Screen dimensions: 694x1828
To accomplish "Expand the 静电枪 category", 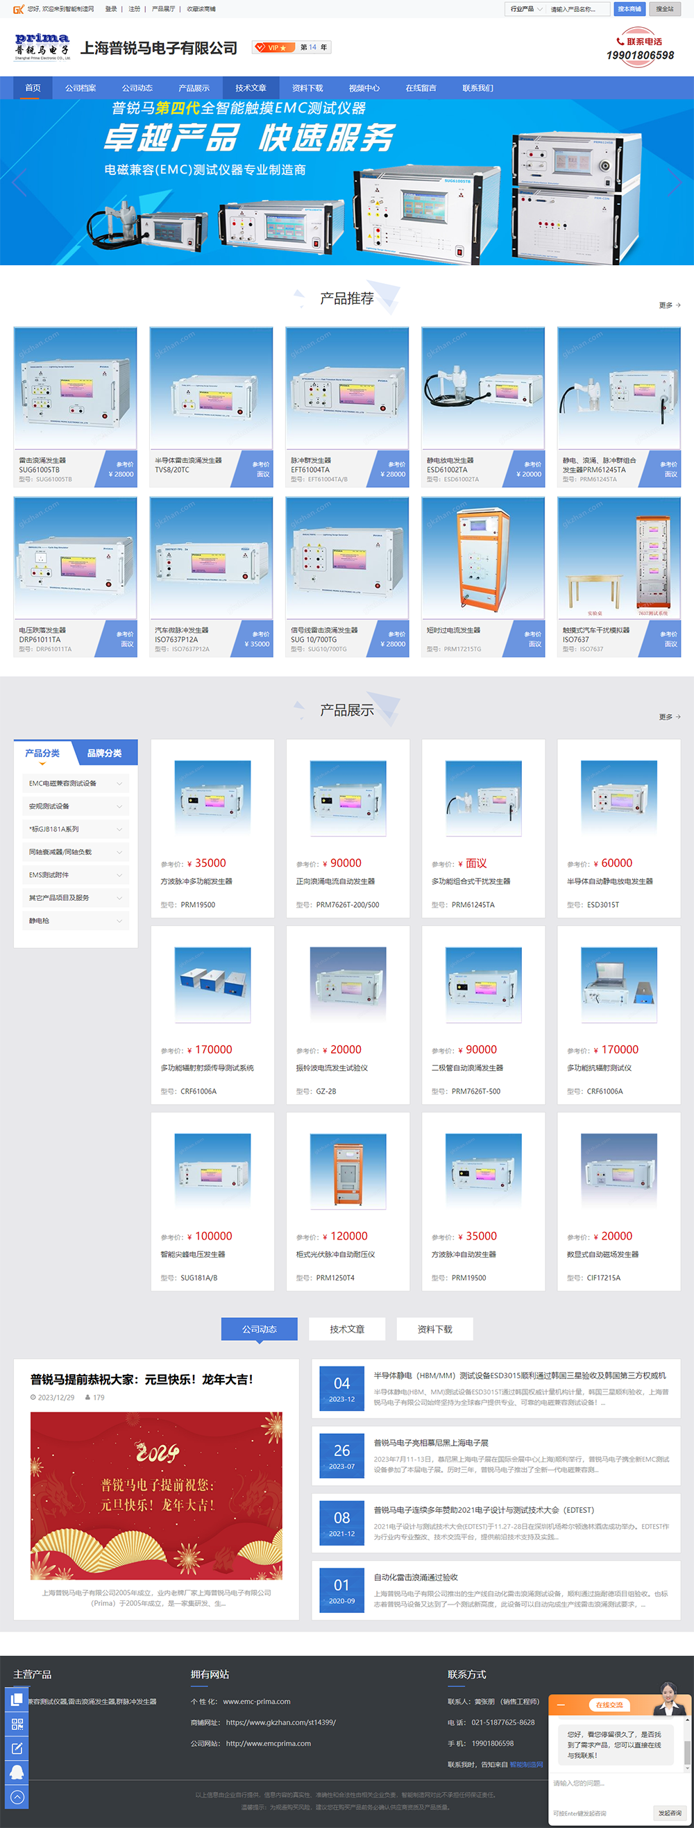I will pyautogui.click(x=75, y=920).
